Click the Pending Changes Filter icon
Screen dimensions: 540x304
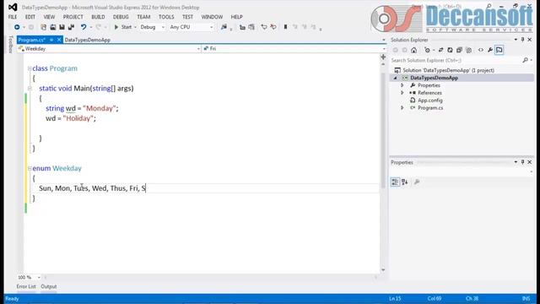[428, 50]
